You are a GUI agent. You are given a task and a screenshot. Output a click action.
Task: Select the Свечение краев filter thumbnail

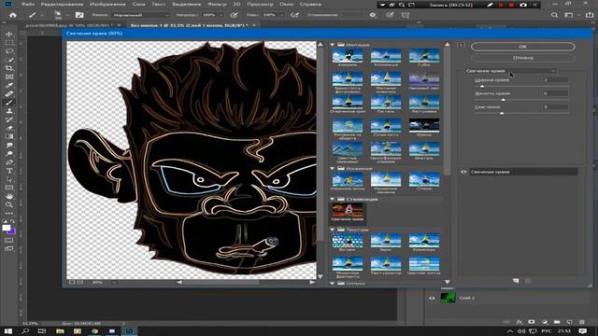[x=347, y=212]
